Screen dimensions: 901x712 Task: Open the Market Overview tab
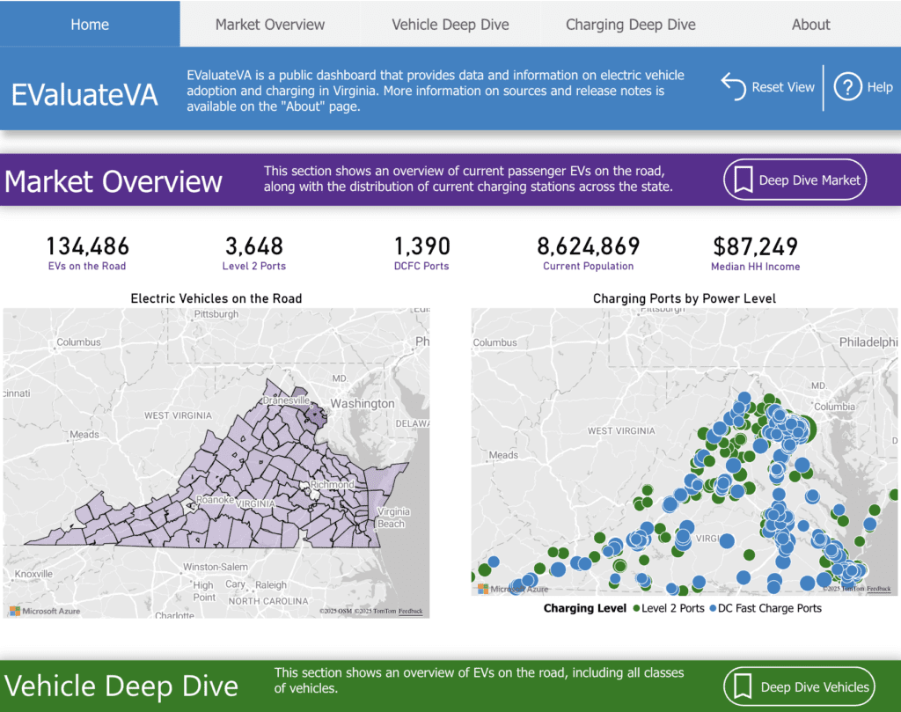coord(270,24)
